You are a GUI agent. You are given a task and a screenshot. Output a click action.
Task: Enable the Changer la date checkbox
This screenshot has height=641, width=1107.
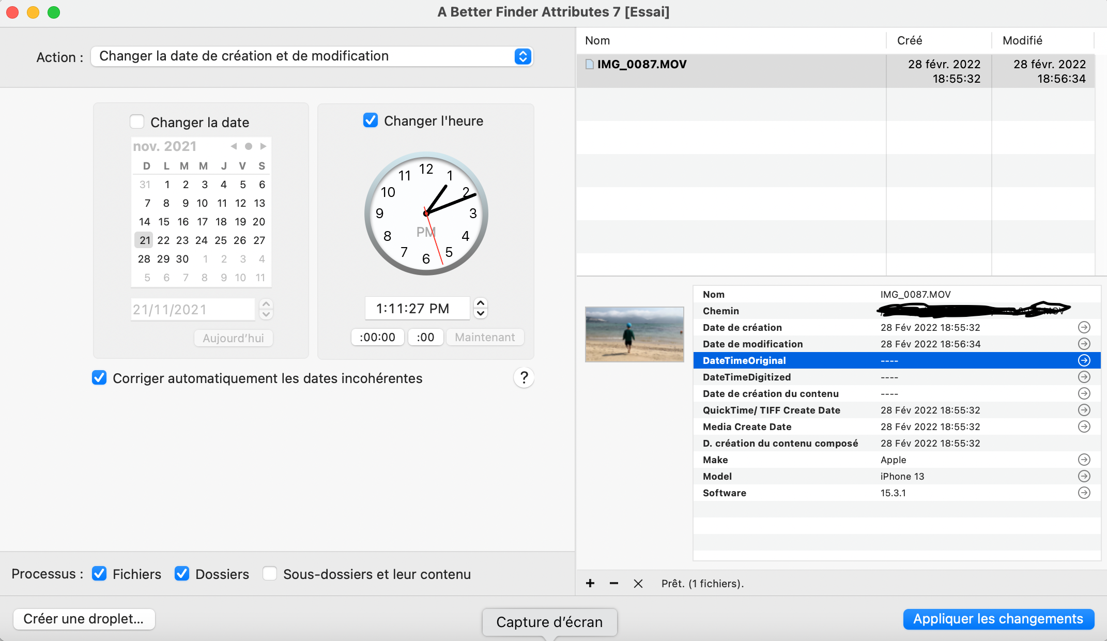point(137,122)
